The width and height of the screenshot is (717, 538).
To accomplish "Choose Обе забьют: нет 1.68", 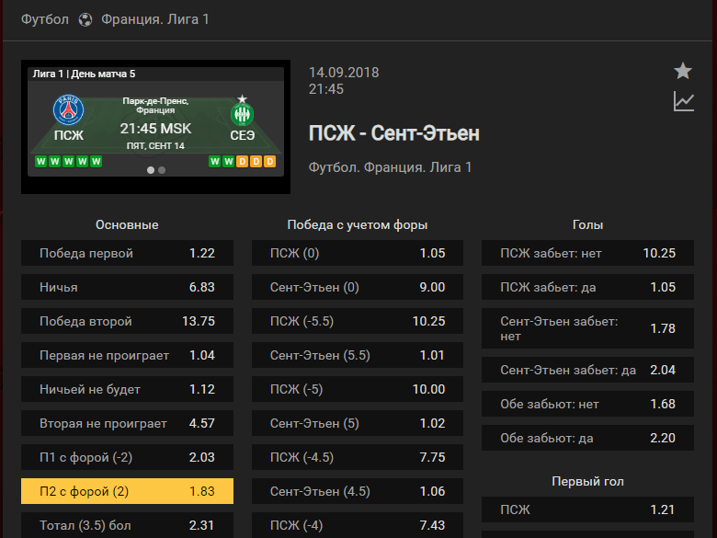I will (x=587, y=404).
